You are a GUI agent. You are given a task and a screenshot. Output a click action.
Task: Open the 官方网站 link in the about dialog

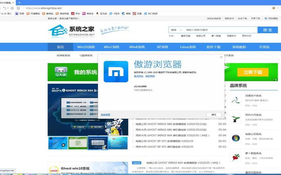pos(138,76)
